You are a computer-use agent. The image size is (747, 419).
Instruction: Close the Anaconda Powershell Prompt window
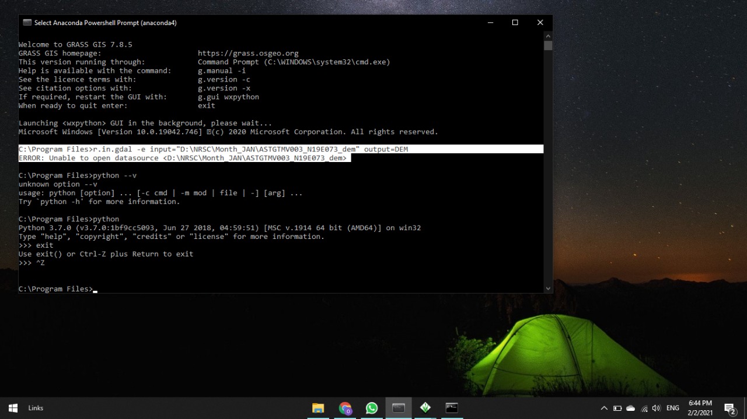point(540,23)
